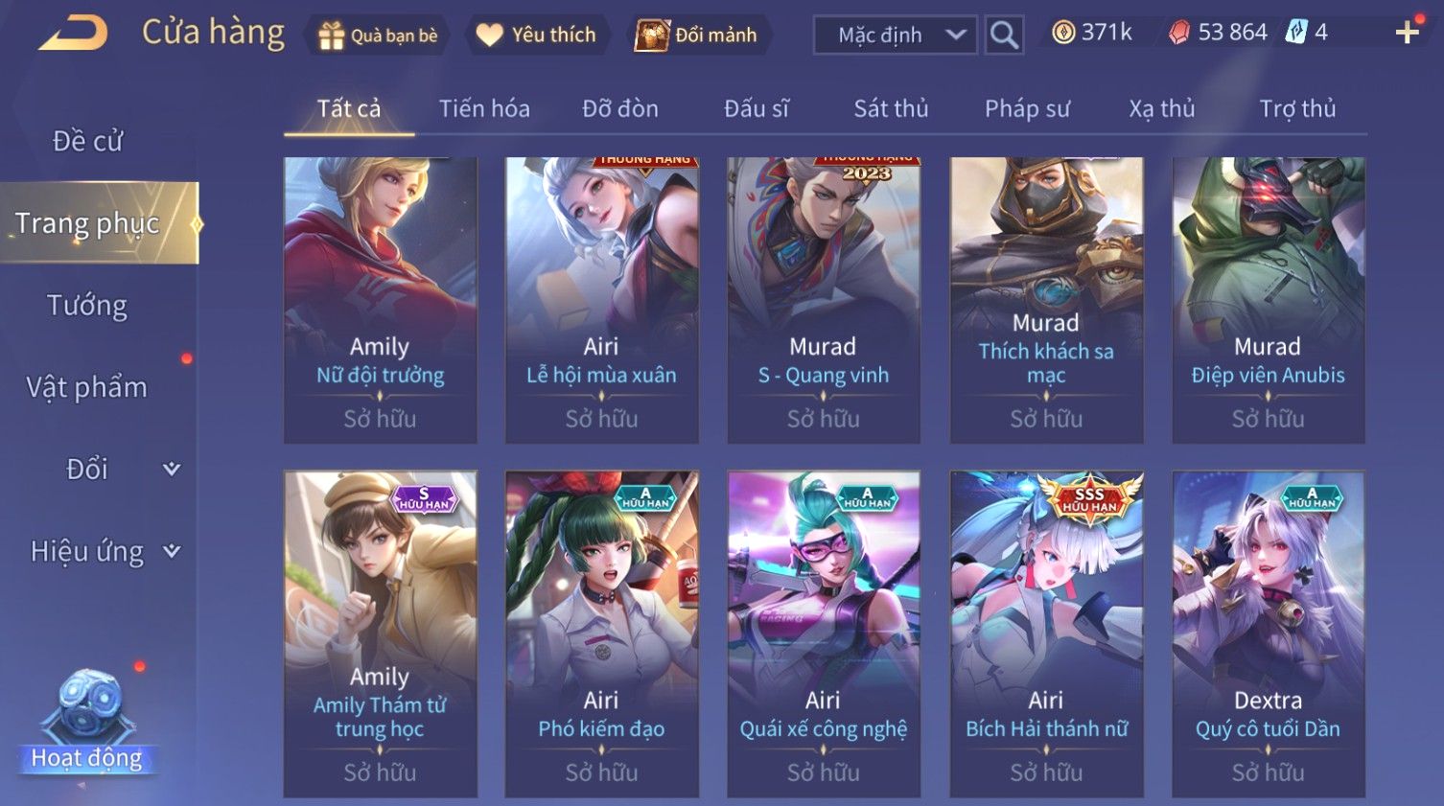This screenshot has height=806, width=1444.
Task: Select Vật phẩm in the sidebar
Action: [x=87, y=387]
